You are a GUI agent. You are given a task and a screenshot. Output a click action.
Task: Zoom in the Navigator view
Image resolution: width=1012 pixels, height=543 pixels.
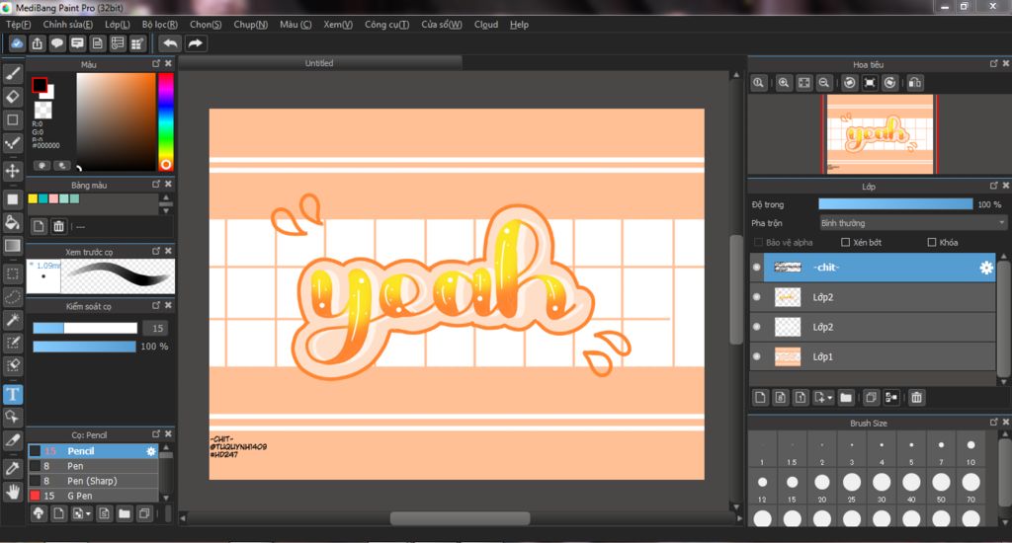784,83
